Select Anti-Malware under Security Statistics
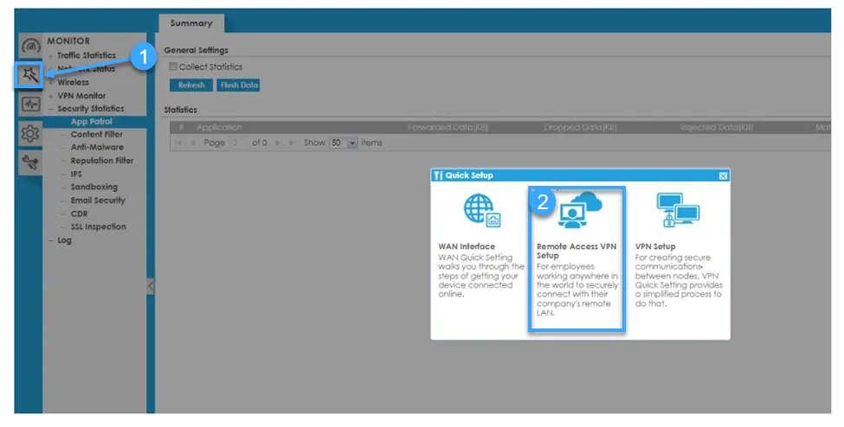 pos(97,148)
